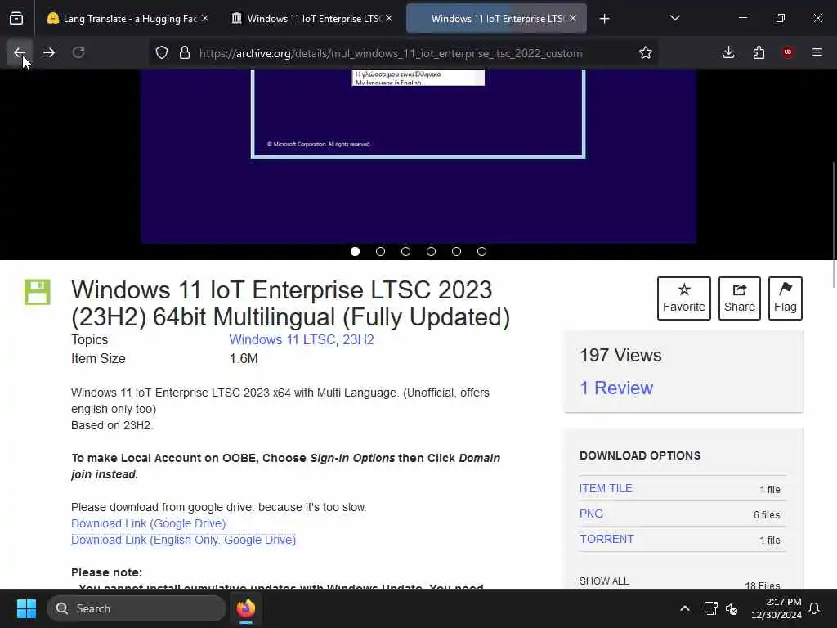Select the second carousel image dot
This screenshot has height=628, width=837.
(x=381, y=252)
